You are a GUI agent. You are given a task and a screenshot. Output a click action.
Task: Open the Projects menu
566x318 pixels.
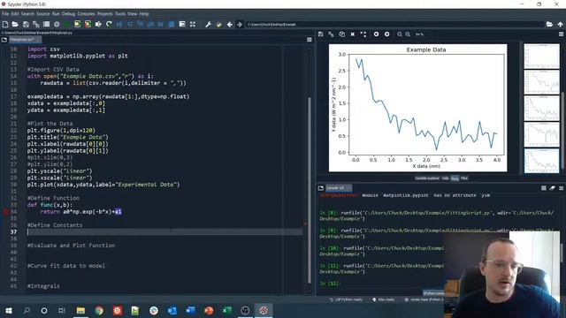point(104,14)
